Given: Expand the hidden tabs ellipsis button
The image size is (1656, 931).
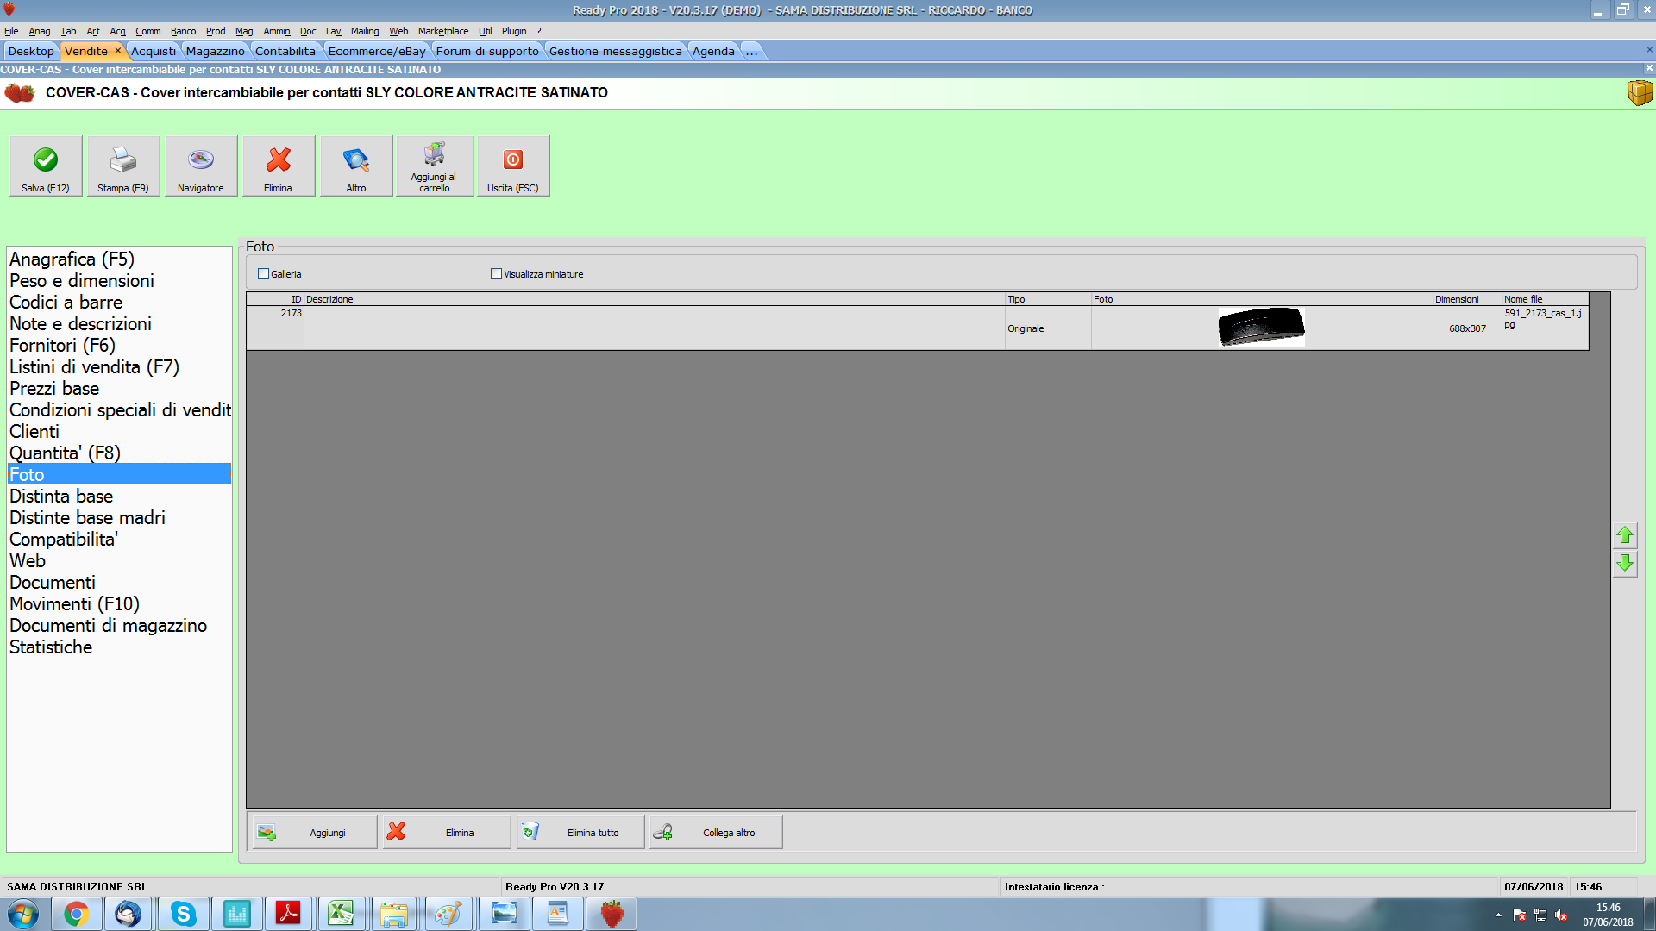Looking at the screenshot, I should pyautogui.click(x=751, y=51).
